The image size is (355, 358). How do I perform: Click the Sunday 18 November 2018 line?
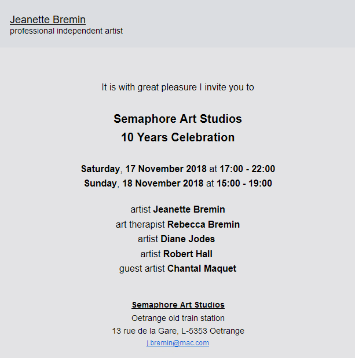pos(178,183)
